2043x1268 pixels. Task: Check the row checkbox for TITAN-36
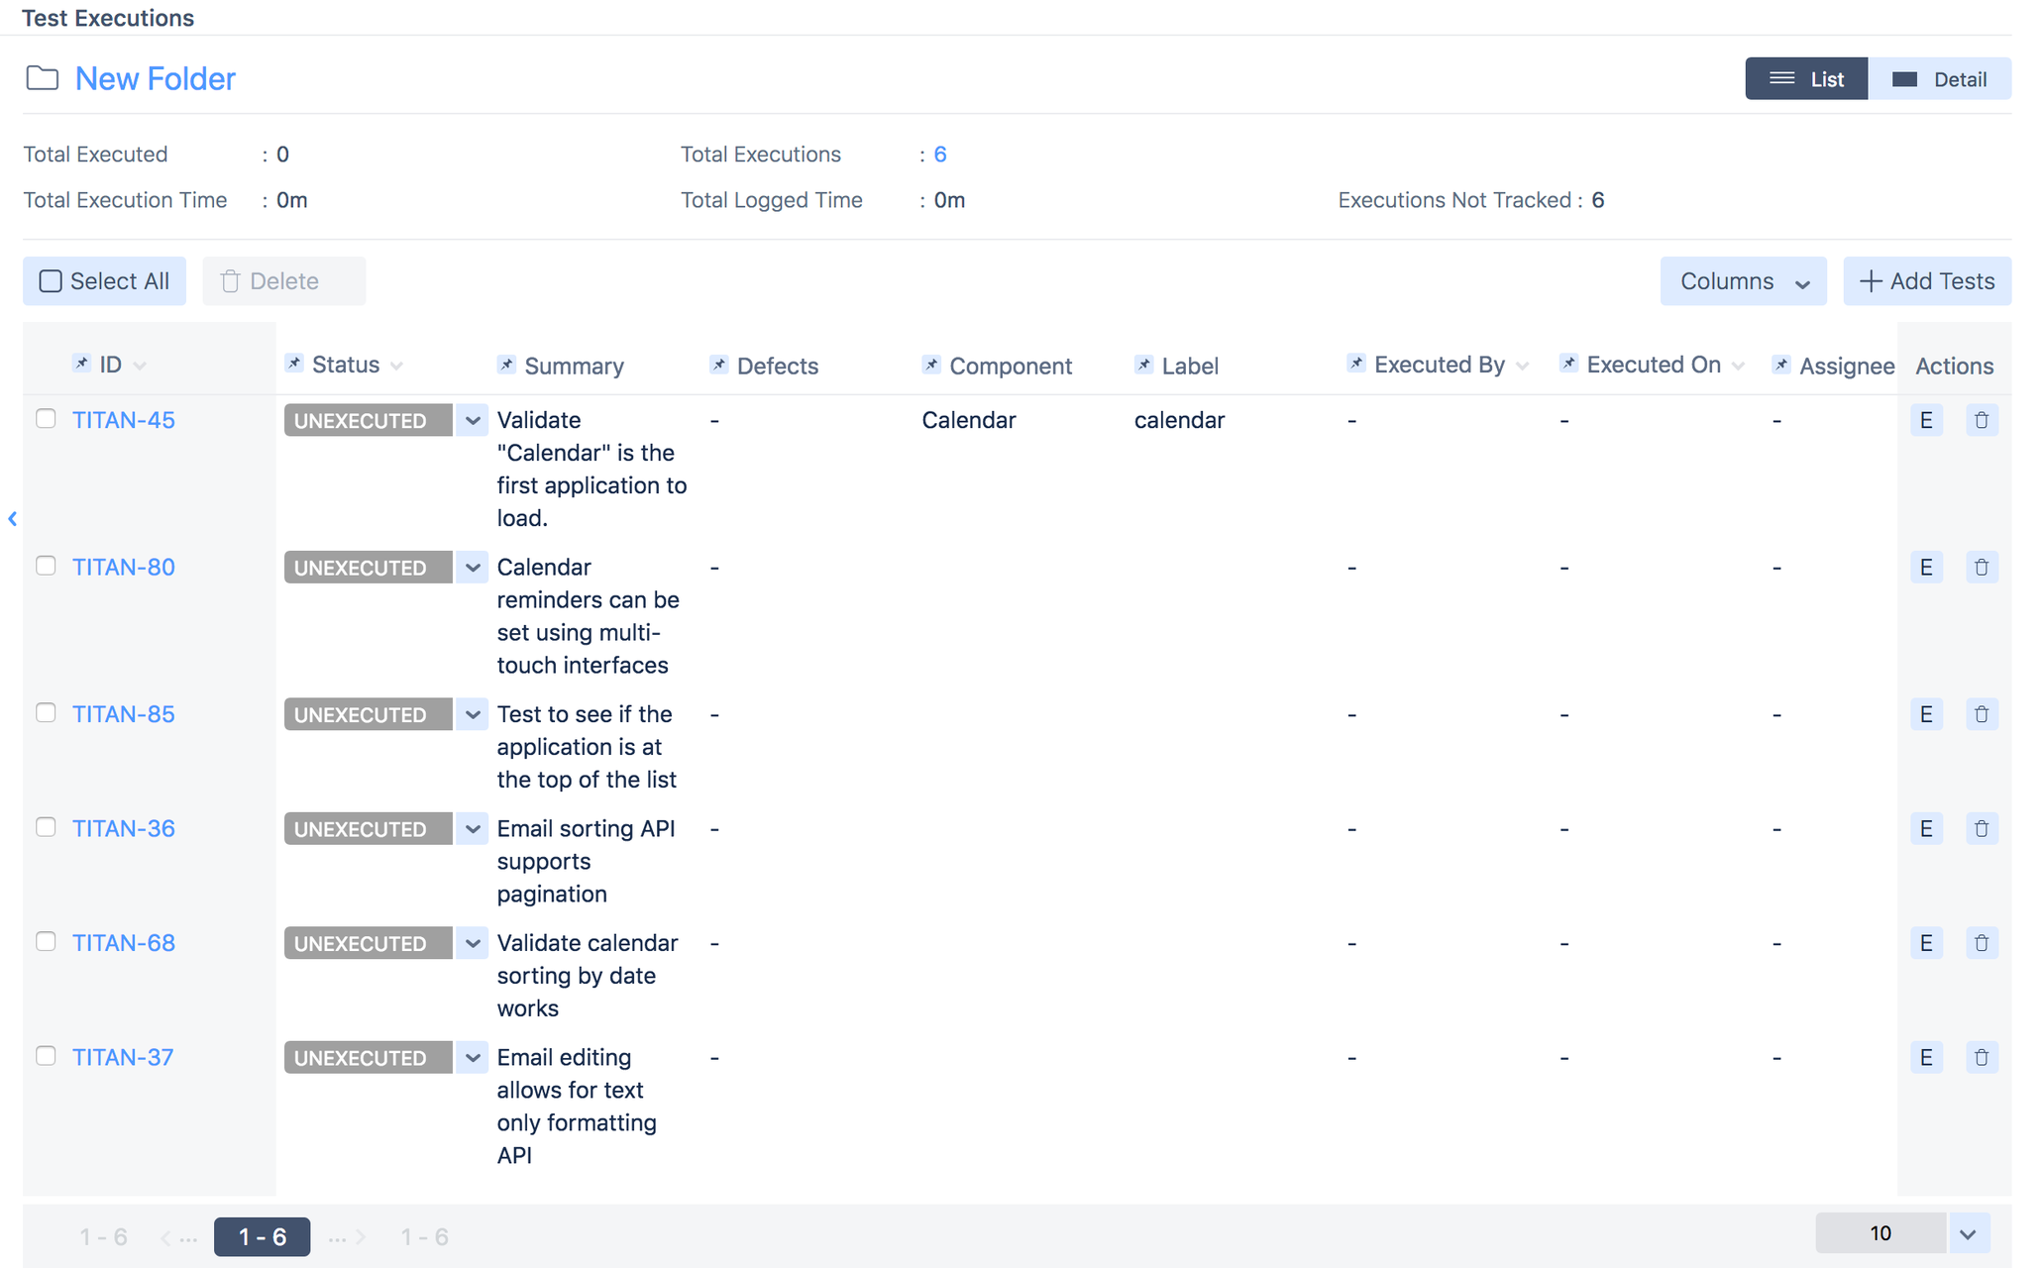click(x=46, y=826)
